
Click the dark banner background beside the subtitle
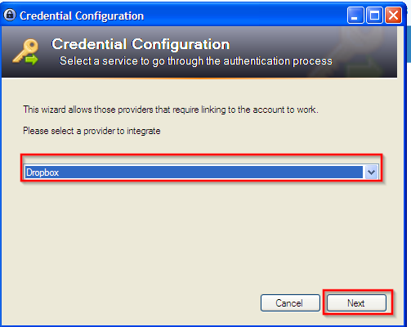tap(362, 61)
